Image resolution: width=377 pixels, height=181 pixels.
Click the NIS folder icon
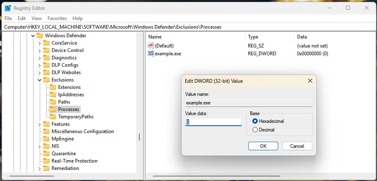click(x=46, y=146)
